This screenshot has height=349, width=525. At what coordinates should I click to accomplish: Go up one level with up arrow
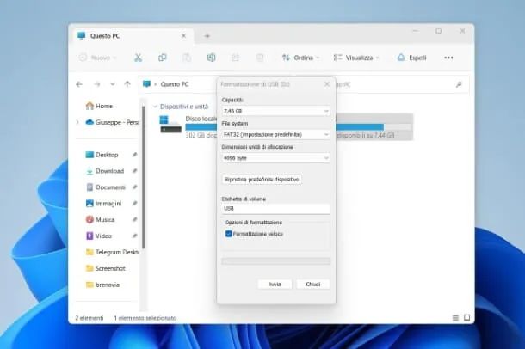pos(127,84)
